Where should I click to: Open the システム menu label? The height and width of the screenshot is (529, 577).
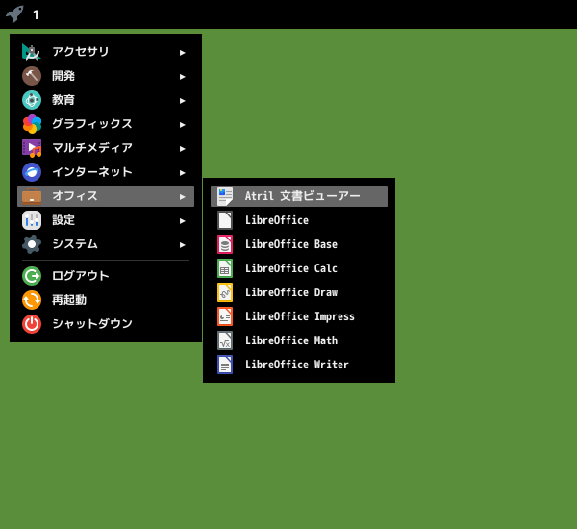[x=75, y=244]
